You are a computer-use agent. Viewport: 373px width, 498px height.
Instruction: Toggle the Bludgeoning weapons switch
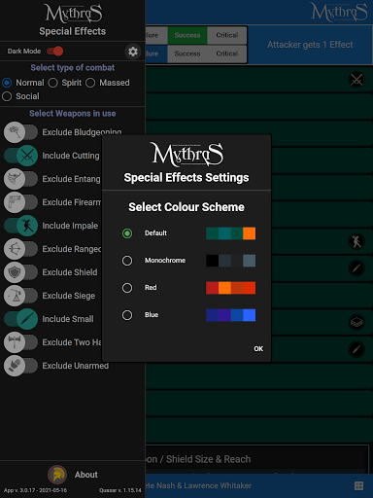pos(20,132)
